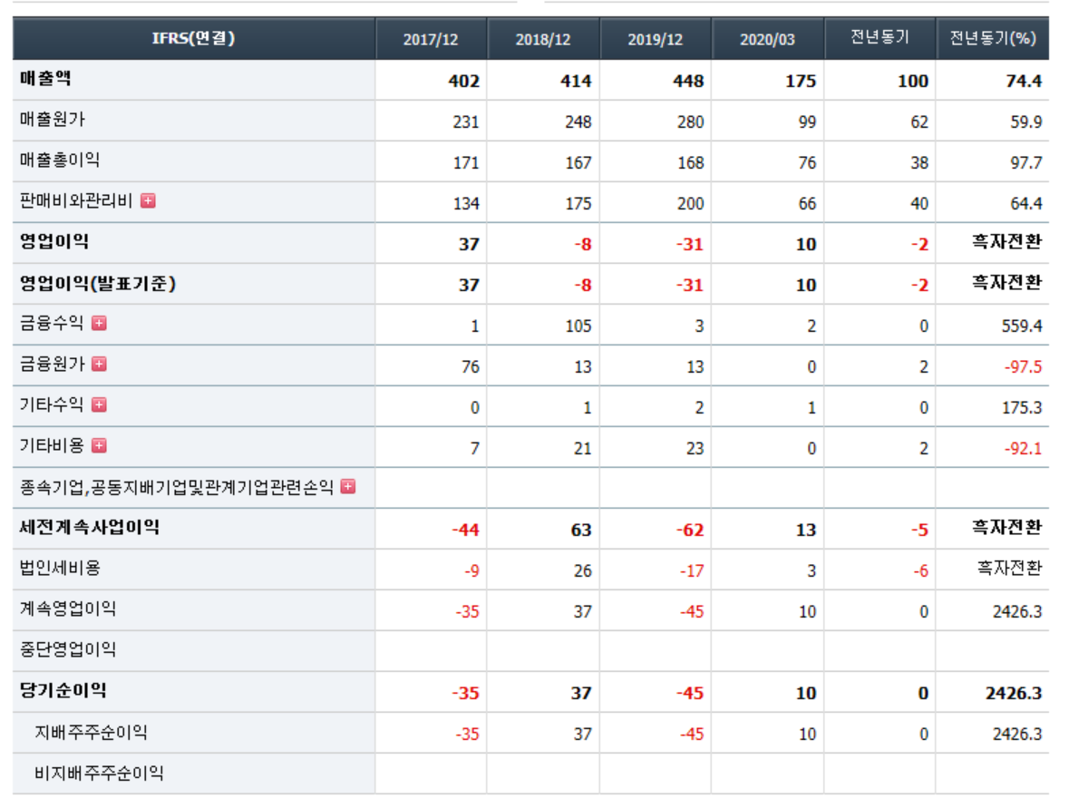Expand the 금융수익 row details
Screen dimensions: 1069x808
(99, 323)
